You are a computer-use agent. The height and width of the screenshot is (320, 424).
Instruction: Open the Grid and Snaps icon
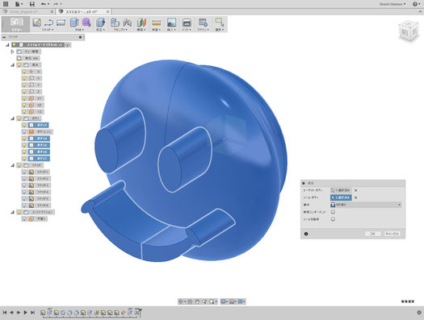point(232,301)
